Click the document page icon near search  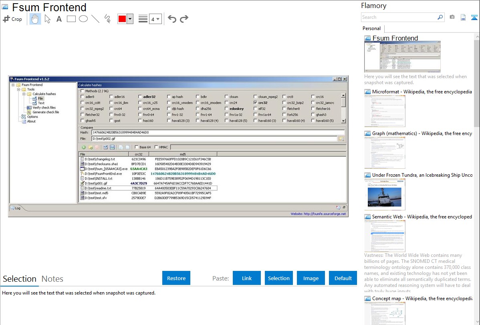[463, 17]
